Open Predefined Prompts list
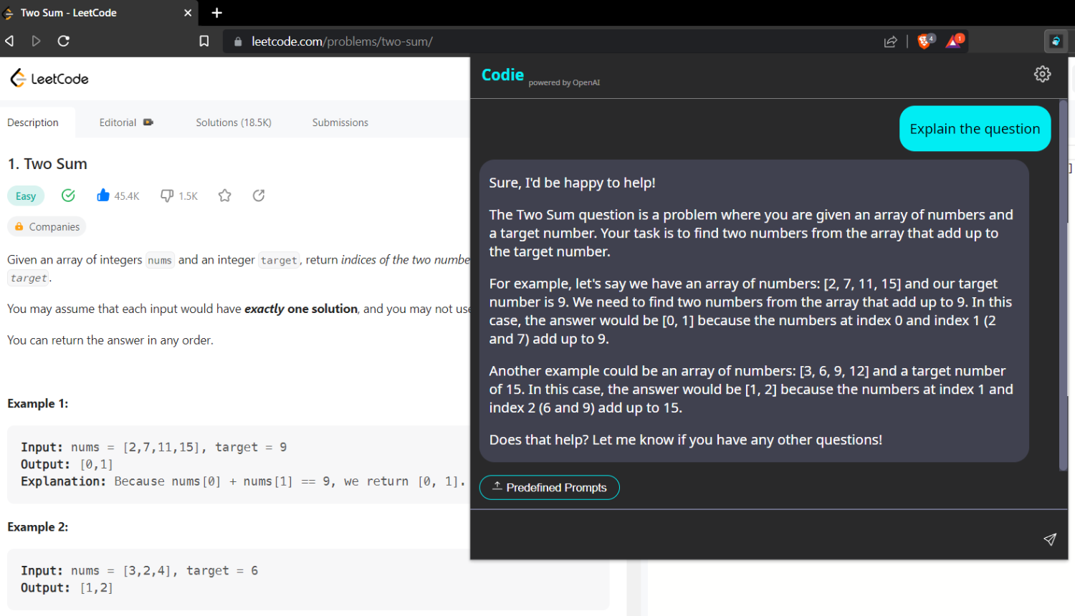 pyautogui.click(x=550, y=488)
